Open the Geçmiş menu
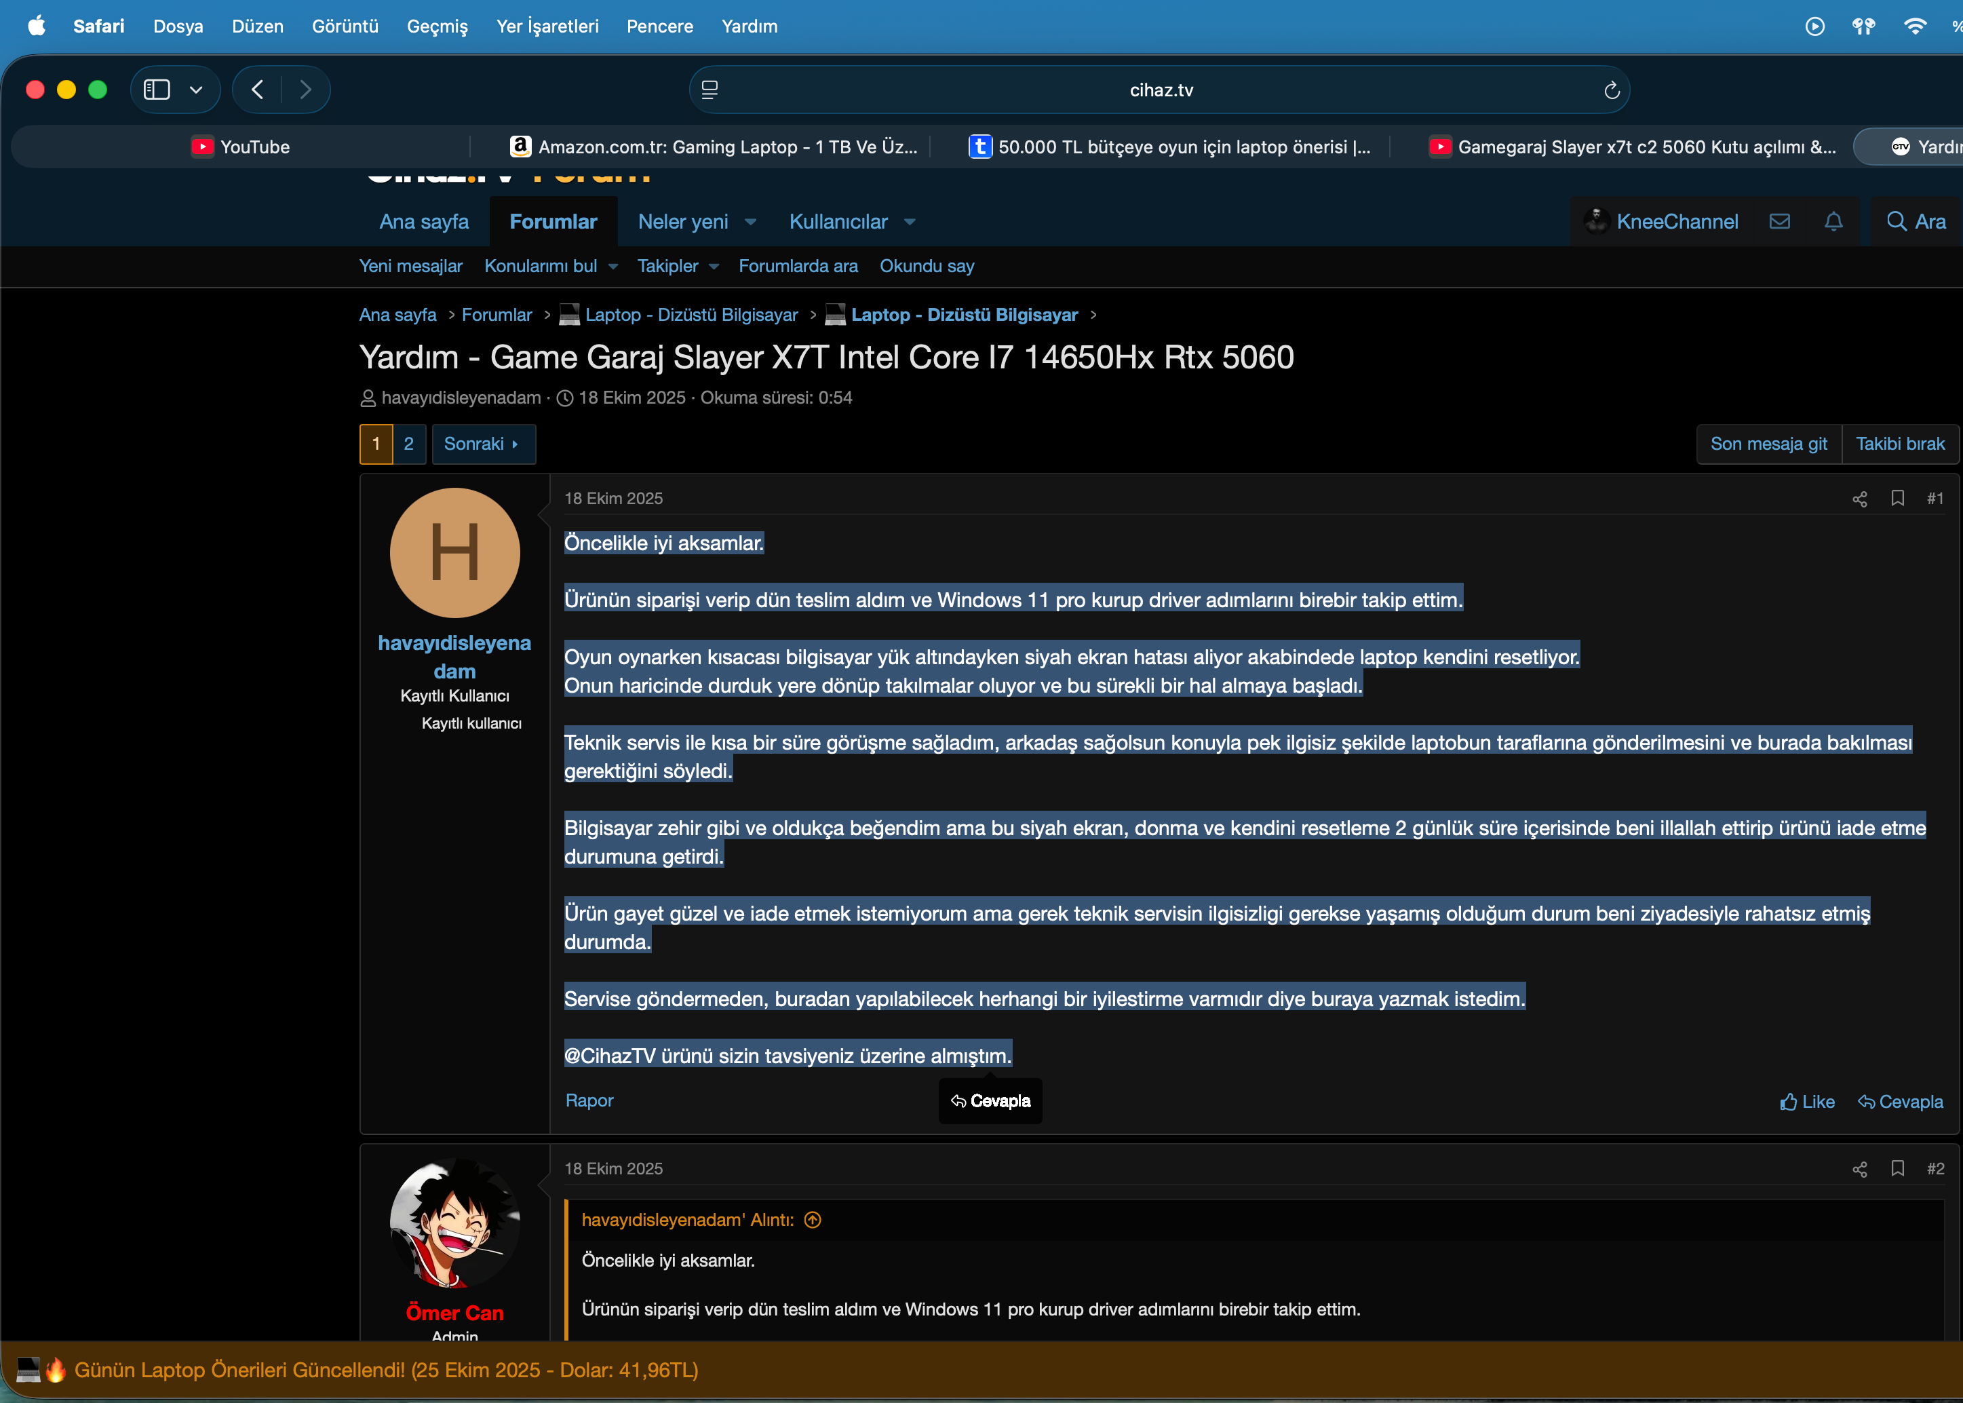This screenshot has height=1403, width=1963. coord(437,26)
